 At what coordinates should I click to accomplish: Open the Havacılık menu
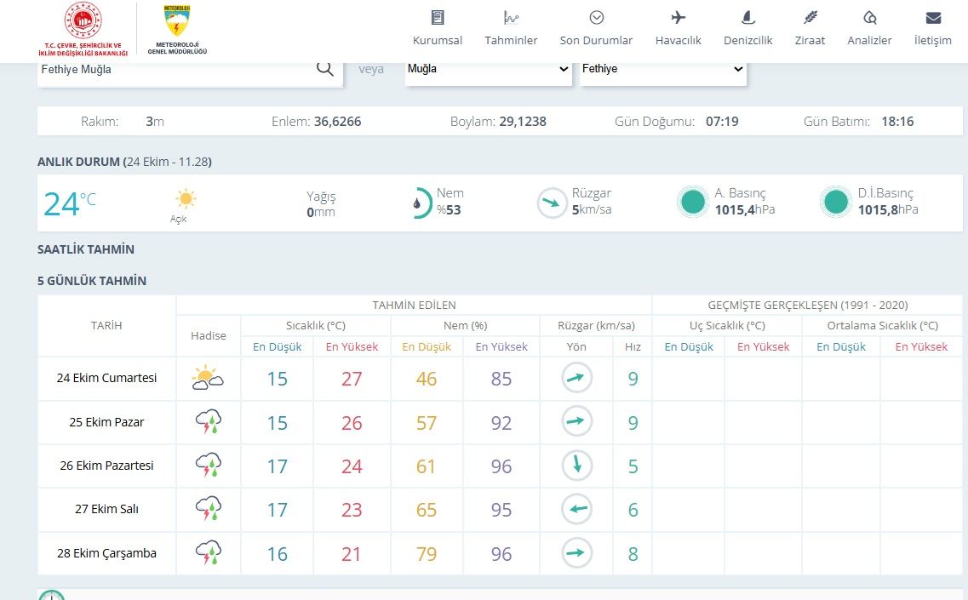(x=678, y=28)
